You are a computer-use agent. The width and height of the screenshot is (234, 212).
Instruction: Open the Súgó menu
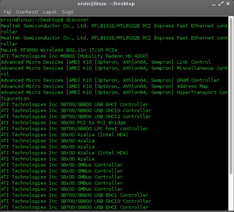pyautogui.click(x=67, y=12)
